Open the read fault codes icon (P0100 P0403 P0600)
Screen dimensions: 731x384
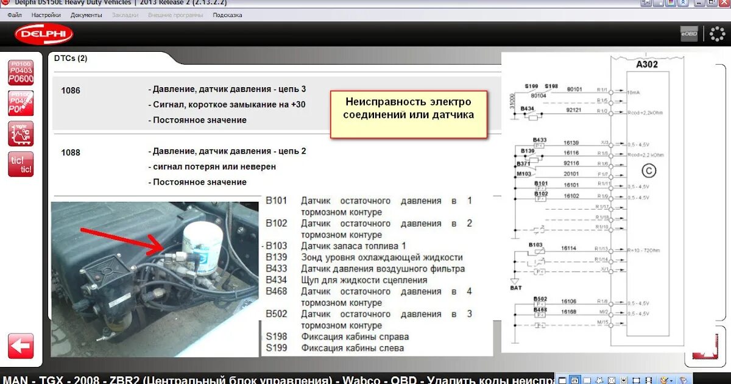21,72
